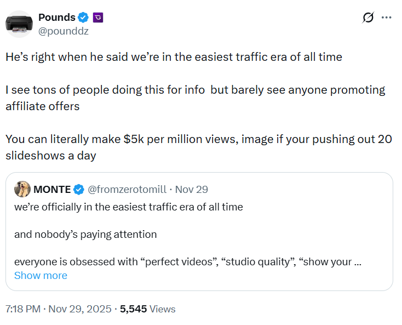Click the blue verified badge beside Pounds
Viewport: 402px width, 325px height.
[x=83, y=18]
